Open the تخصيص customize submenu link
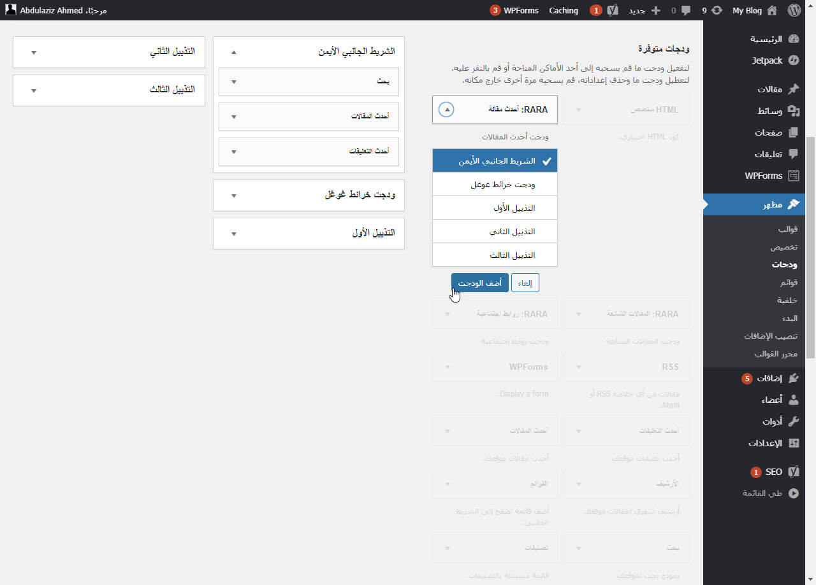The height and width of the screenshot is (585, 816). (784, 247)
